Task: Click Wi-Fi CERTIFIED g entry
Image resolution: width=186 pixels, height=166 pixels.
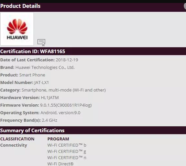Action: pyautogui.click(x=67, y=152)
